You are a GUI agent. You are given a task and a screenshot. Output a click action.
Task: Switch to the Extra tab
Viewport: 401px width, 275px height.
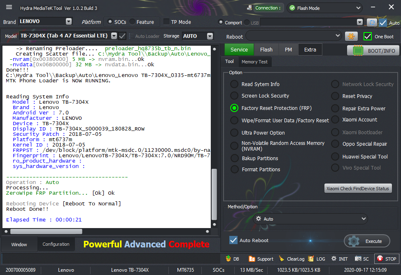310,50
